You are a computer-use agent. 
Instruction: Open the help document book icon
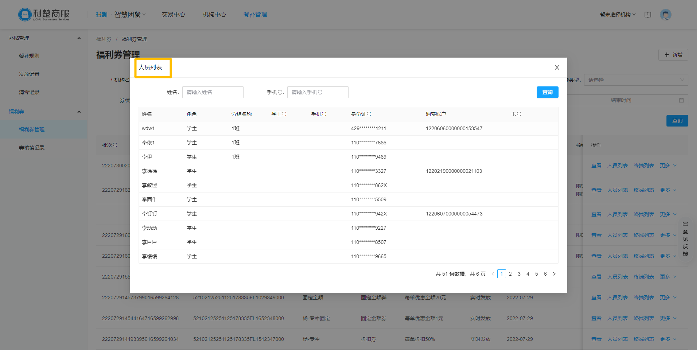tap(647, 15)
